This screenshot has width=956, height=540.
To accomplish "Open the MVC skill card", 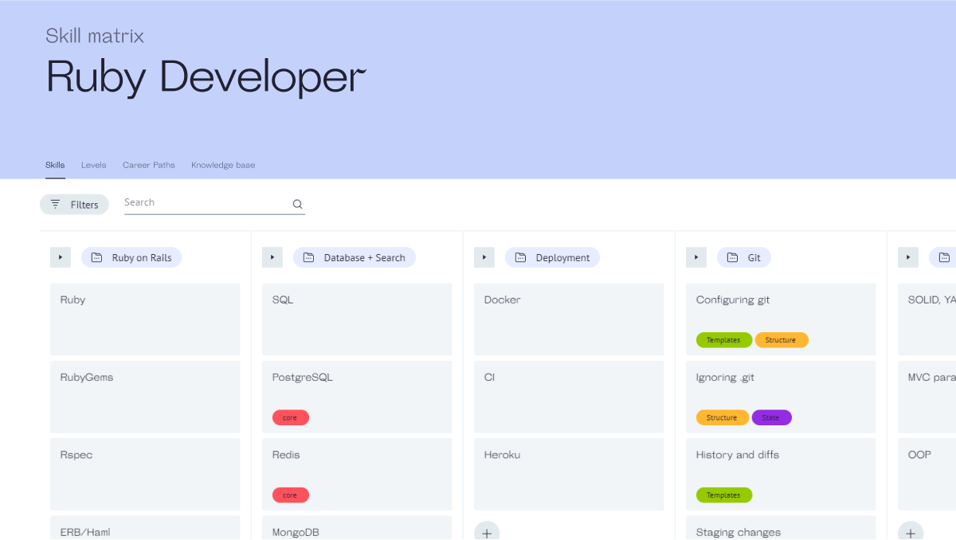I will coord(927,397).
